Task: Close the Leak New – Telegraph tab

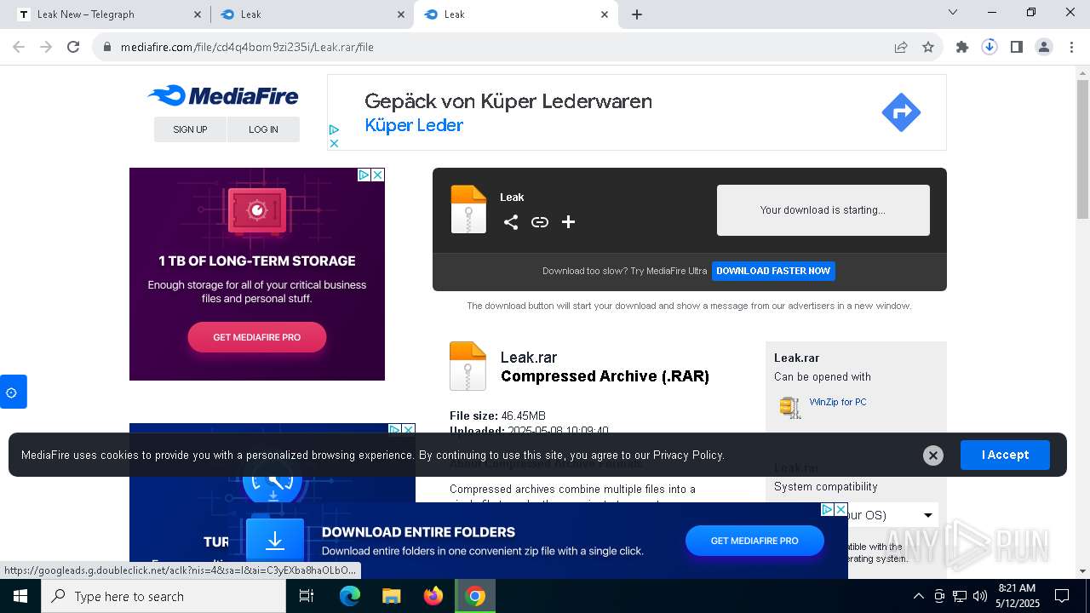Action: [x=198, y=14]
